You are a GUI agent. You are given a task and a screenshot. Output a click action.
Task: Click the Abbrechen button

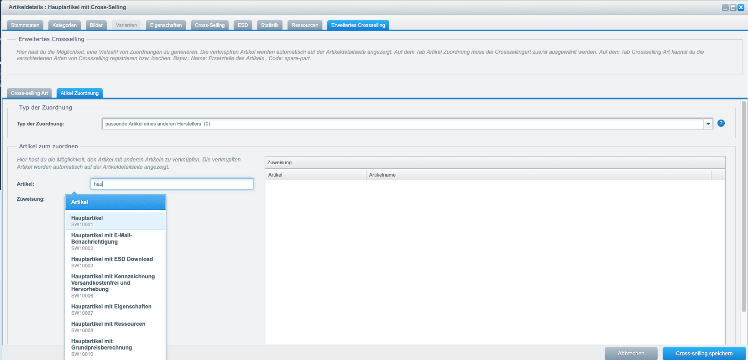pos(631,354)
